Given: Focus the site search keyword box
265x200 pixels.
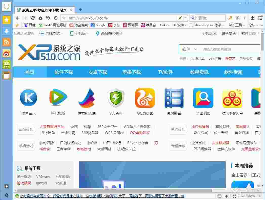Looking at the screenshot, I should 231,49.
